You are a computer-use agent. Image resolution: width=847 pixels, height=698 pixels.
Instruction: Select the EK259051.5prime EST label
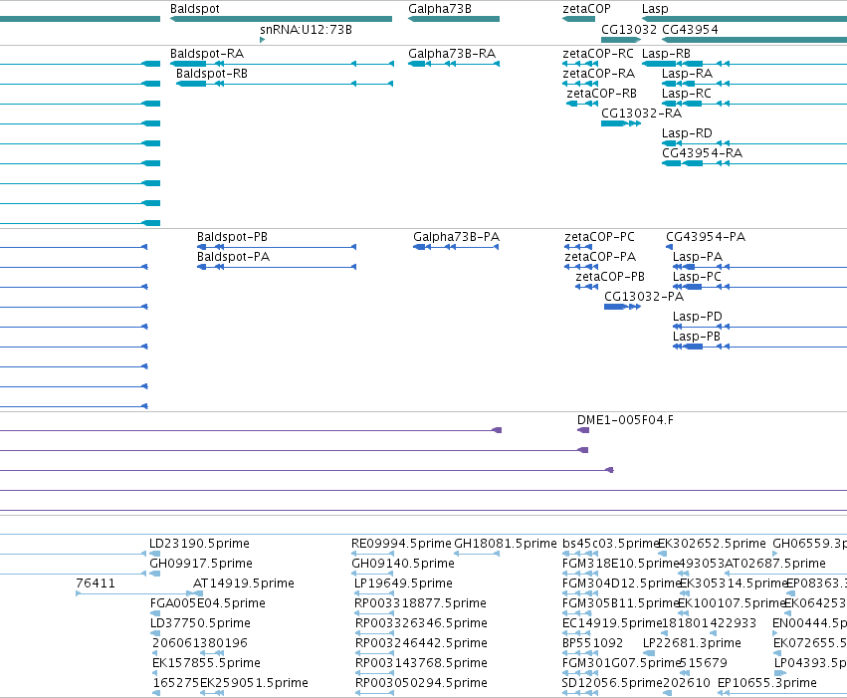[254, 684]
